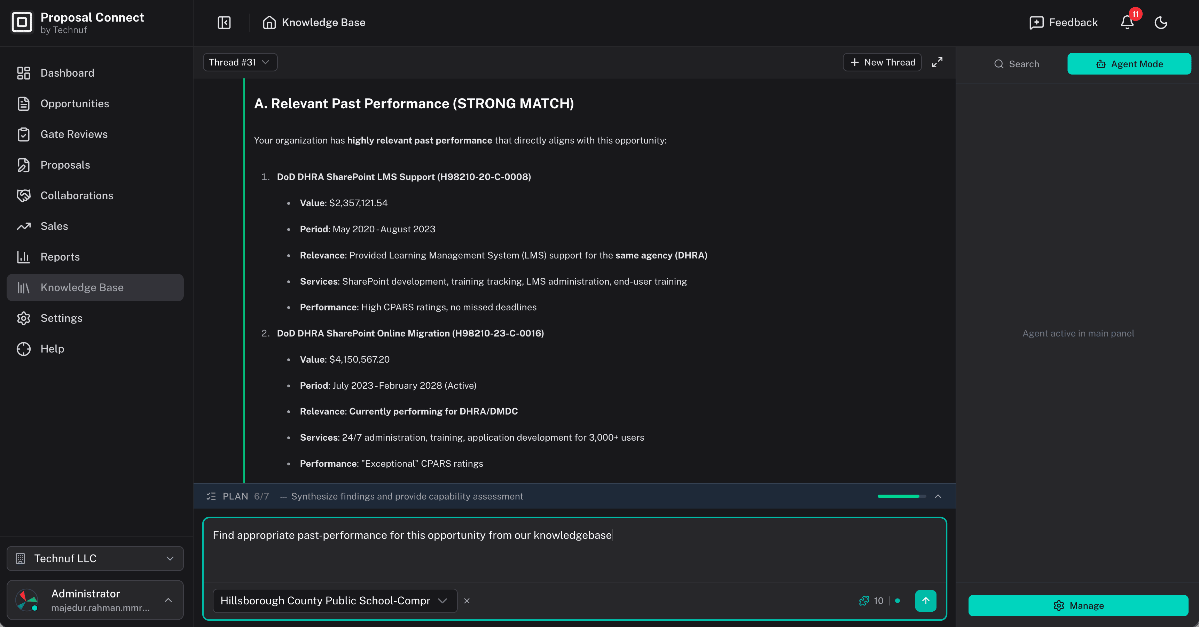The height and width of the screenshot is (627, 1199).
Task: Click the tools puzzle icon showing 10
Action: pyautogui.click(x=864, y=601)
